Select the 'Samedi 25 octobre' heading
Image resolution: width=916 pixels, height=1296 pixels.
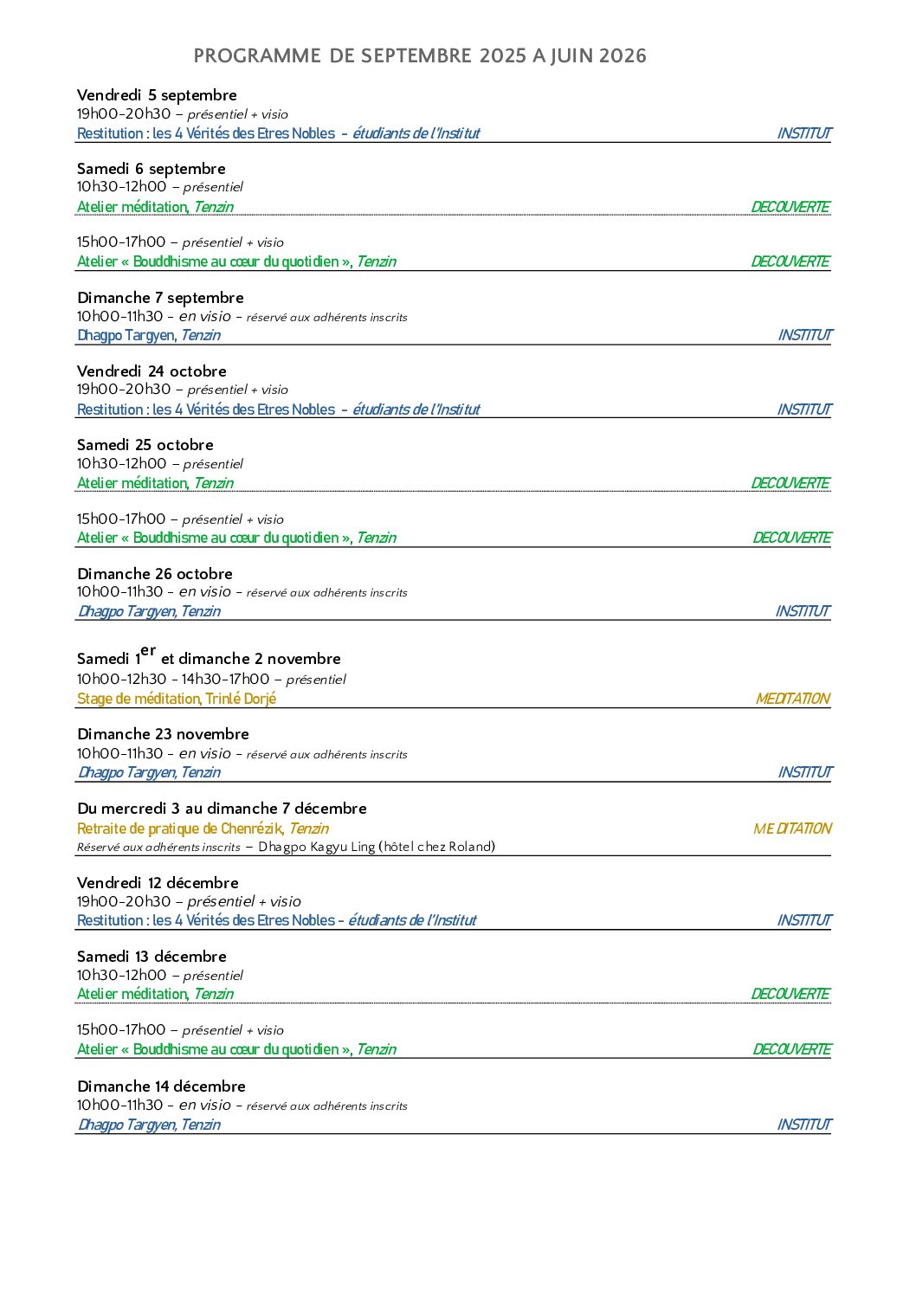[145, 445]
